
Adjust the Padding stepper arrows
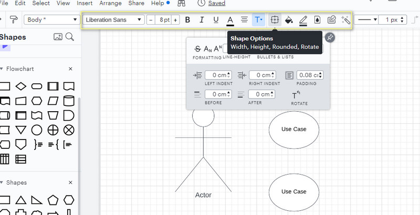321,75
